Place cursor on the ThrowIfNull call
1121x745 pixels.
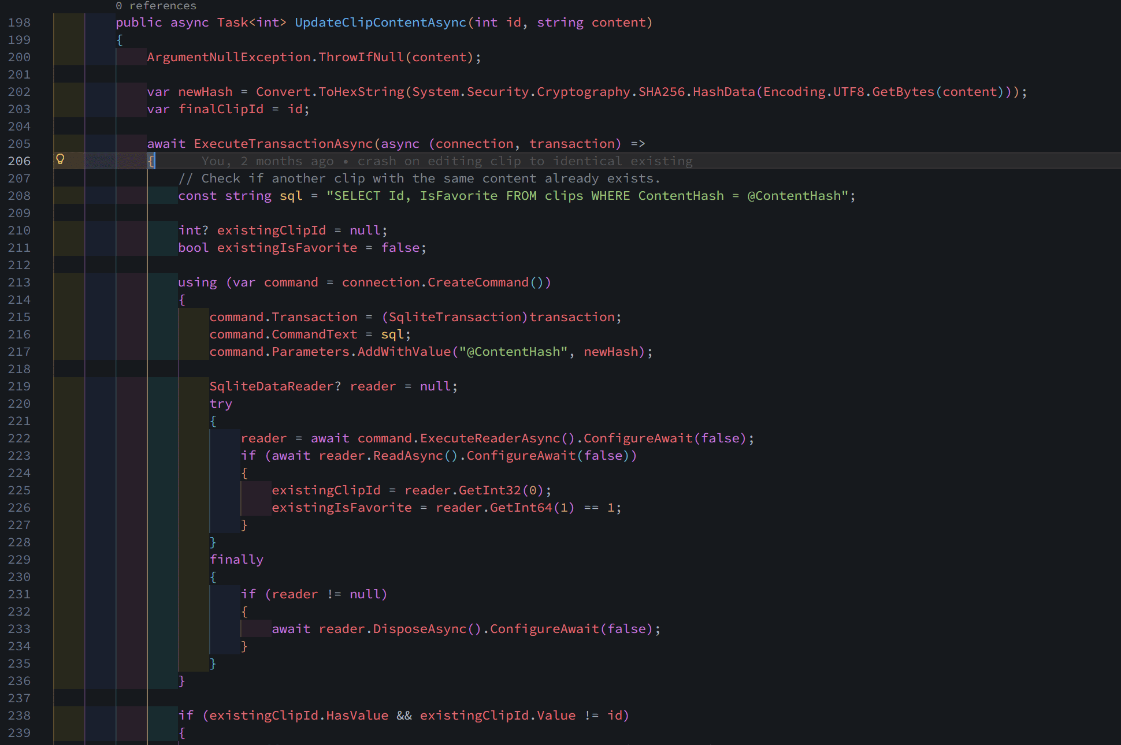pos(361,57)
